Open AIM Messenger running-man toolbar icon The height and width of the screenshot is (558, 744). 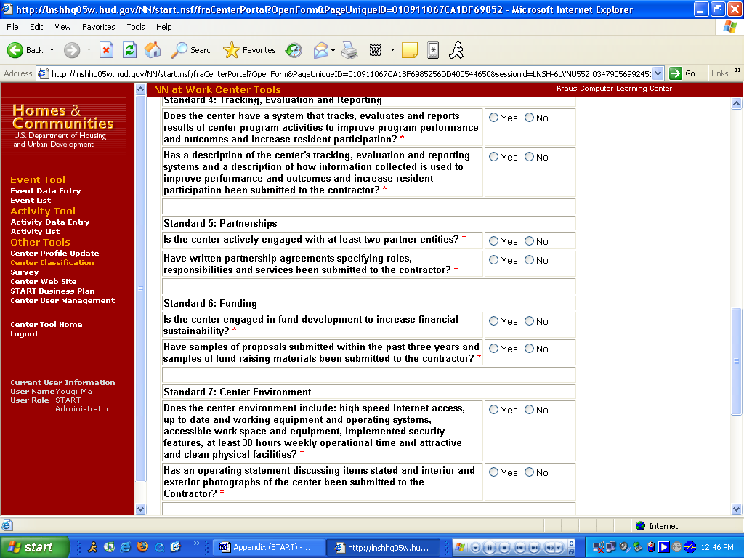[x=456, y=50]
